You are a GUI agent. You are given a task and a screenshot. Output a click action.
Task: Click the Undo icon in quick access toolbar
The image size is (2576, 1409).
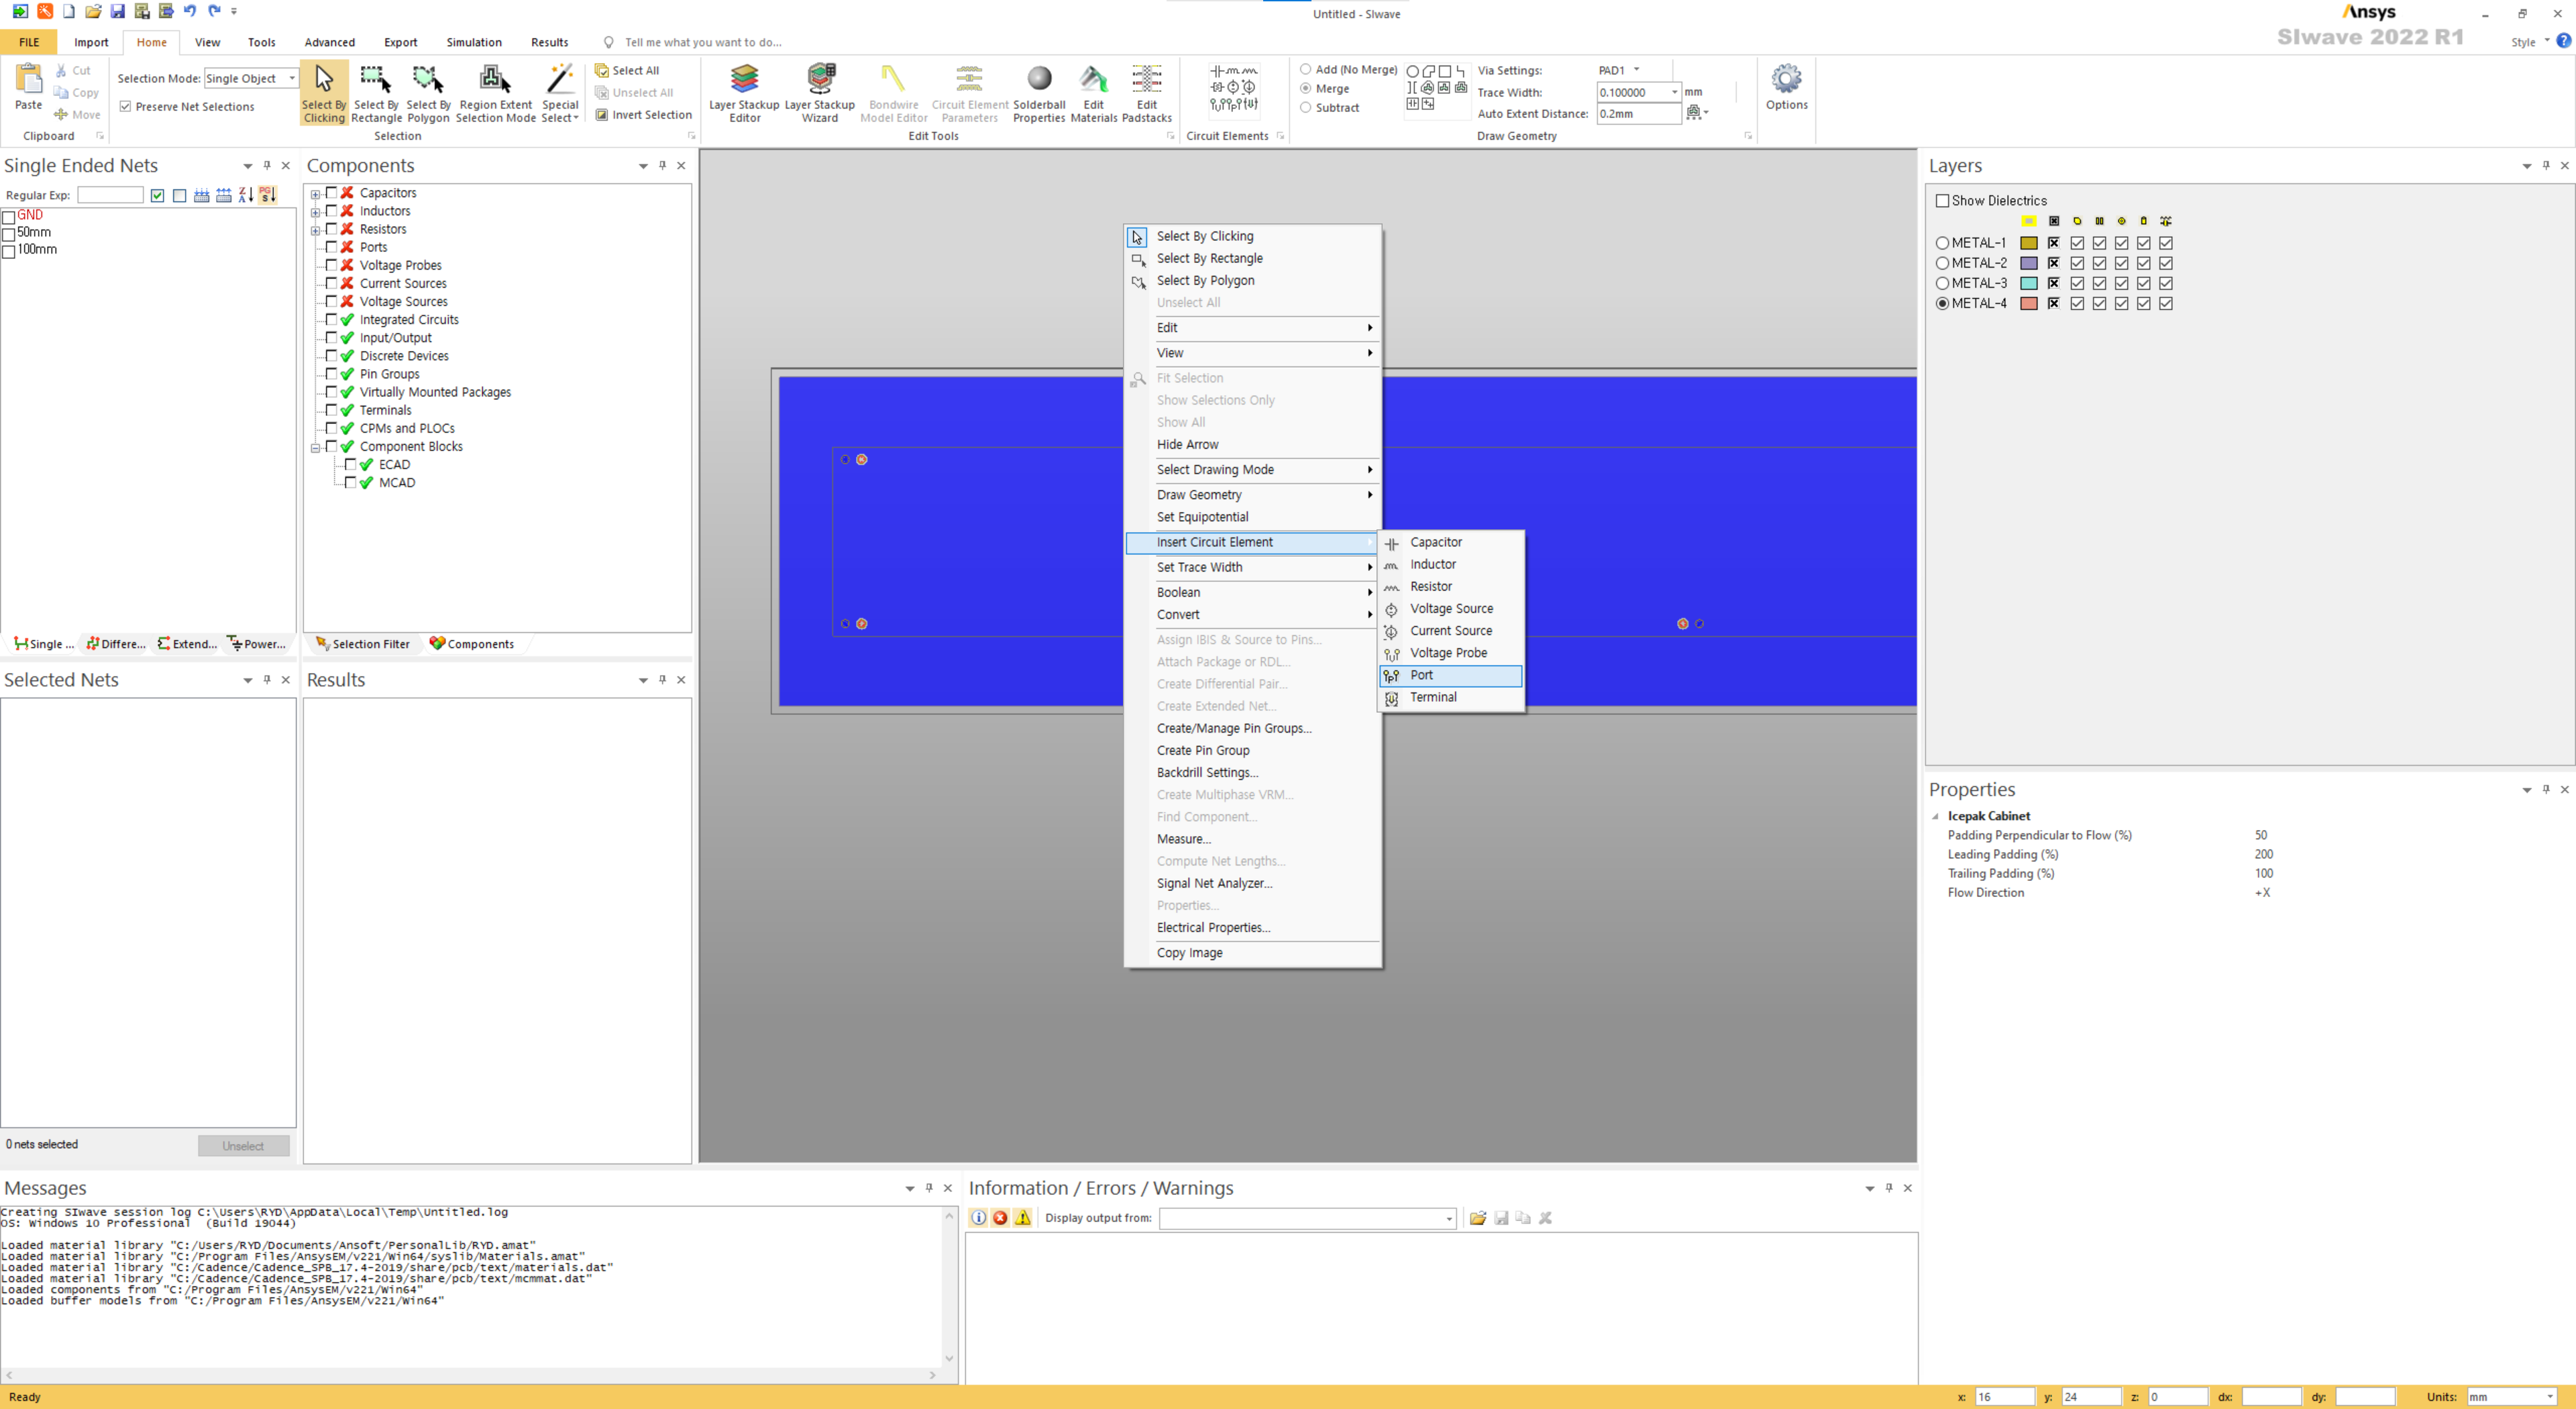(x=190, y=11)
